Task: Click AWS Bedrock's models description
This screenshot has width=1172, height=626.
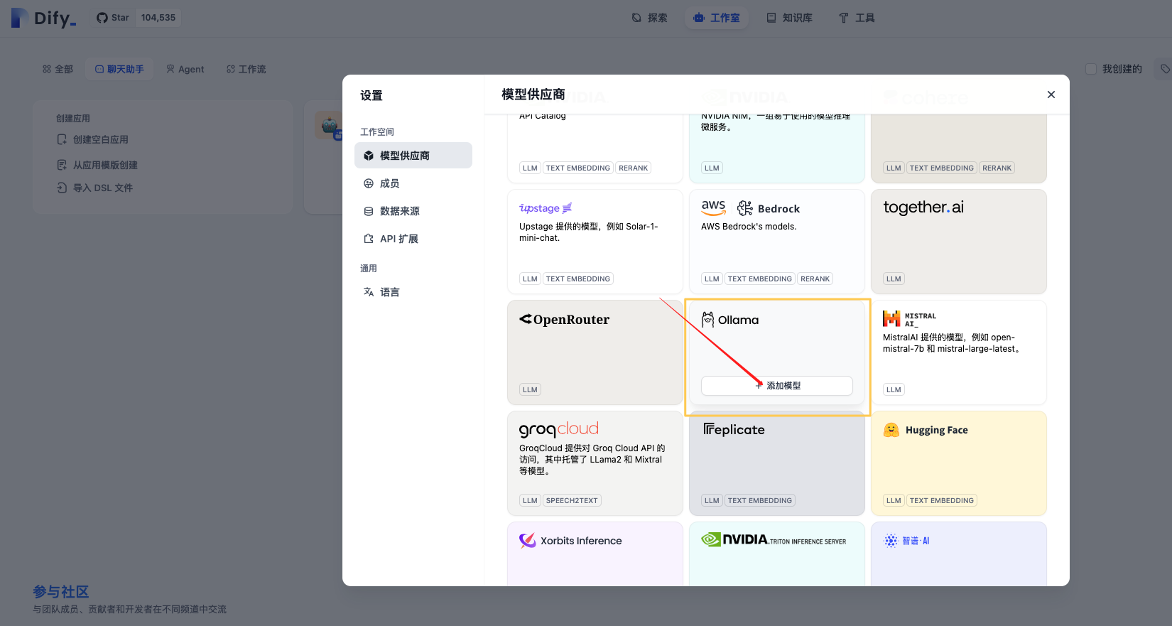Action: tap(749, 227)
